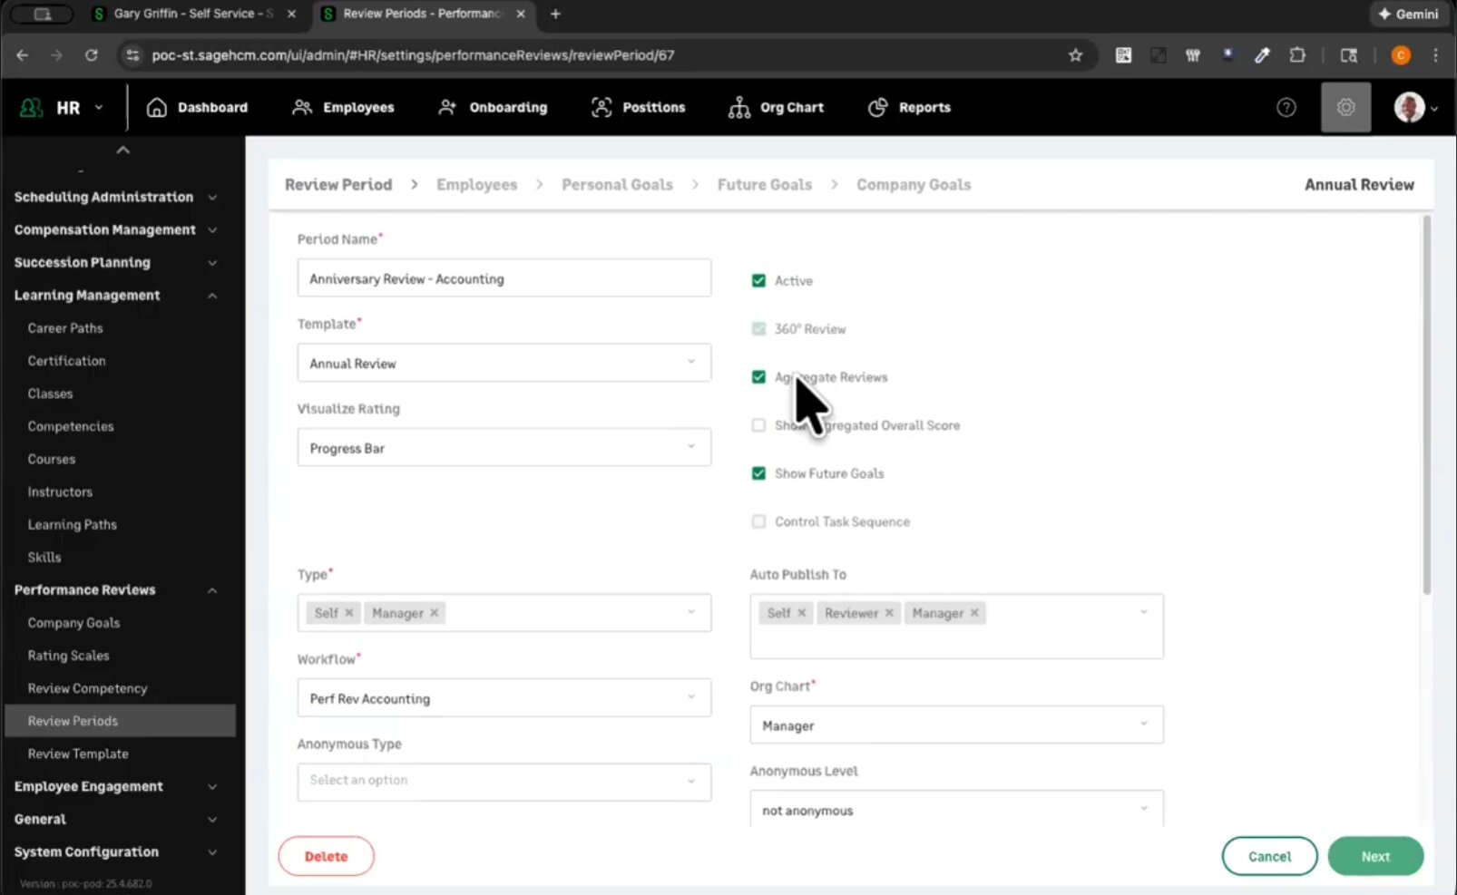Click the Org Chart hierarchy icon
Image resolution: width=1457 pixels, height=895 pixels.
(x=739, y=108)
